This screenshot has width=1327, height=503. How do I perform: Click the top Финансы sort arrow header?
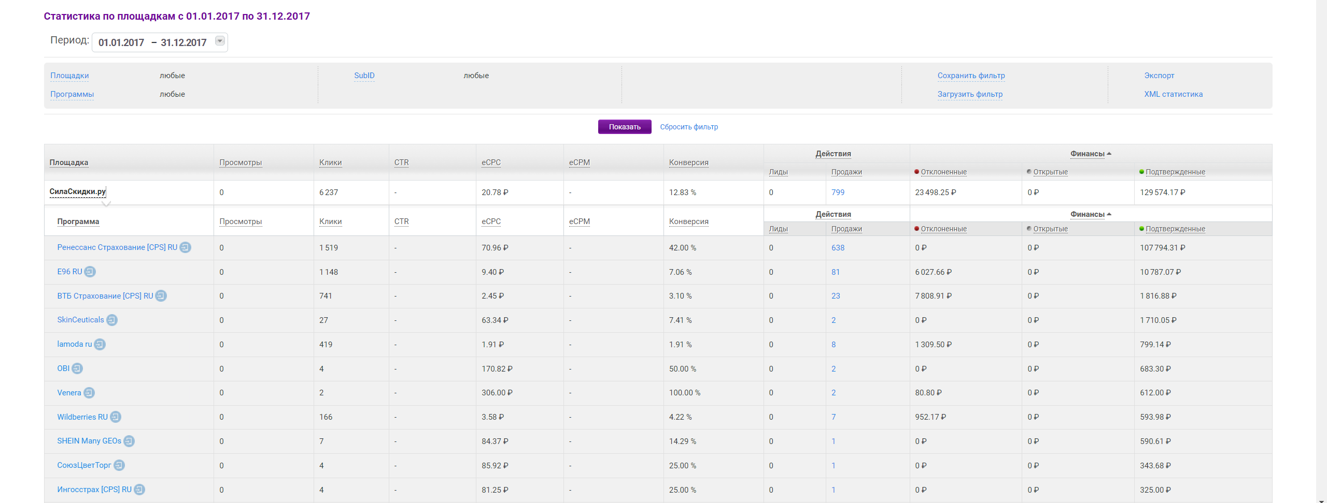click(1091, 154)
